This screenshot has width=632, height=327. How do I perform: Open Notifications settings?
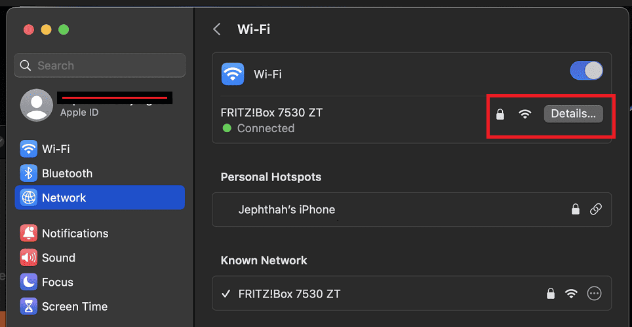[x=75, y=233]
